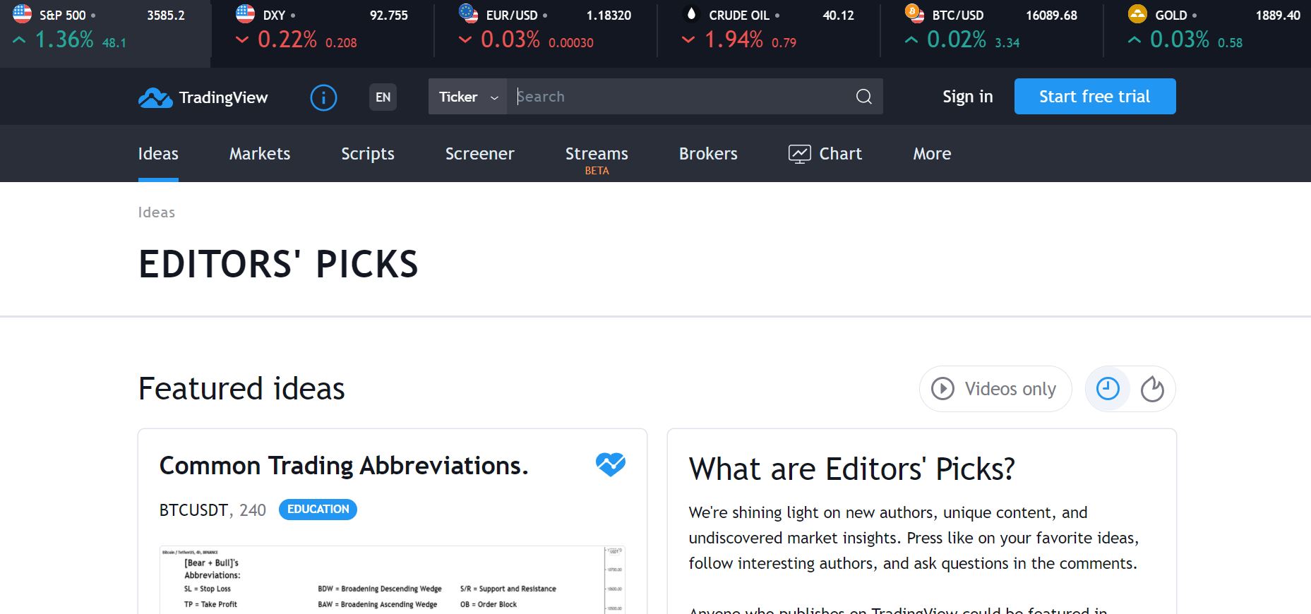Screen dimensions: 1311x614
Task: Click the info circle icon
Action: pyautogui.click(x=323, y=97)
